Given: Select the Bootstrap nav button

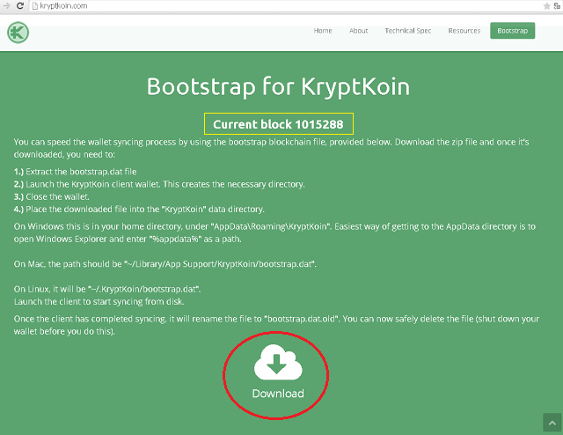Looking at the screenshot, I should 512,31.
